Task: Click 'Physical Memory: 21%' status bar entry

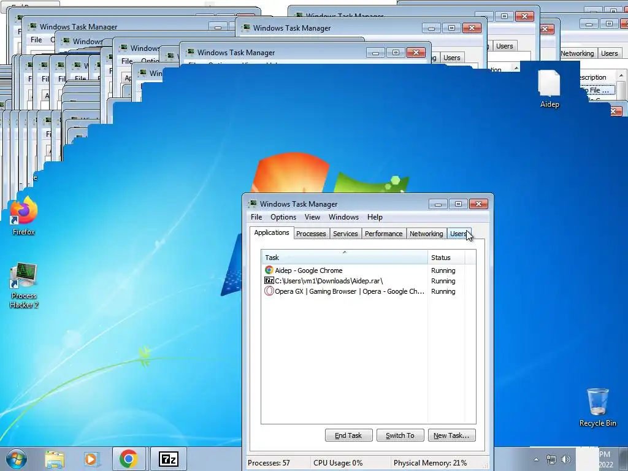Action: point(430,463)
